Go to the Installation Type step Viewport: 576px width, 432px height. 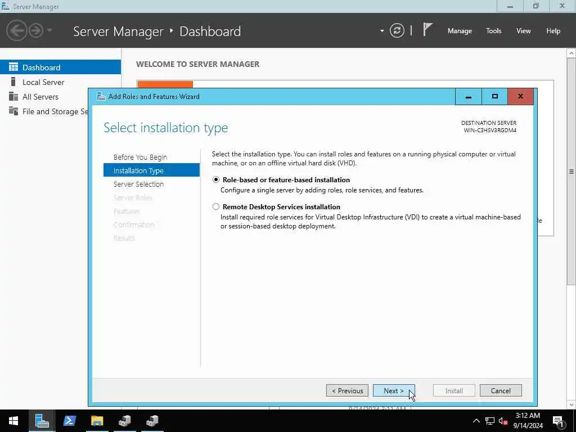coord(151,170)
